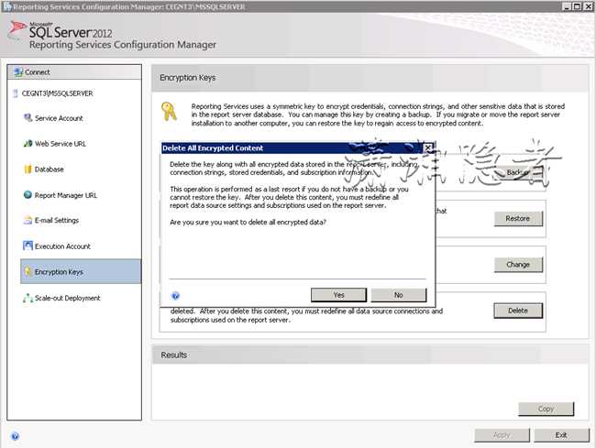The height and width of the screenshot is (448, 596).
Task: Click the Service Account icon
Action: point(28,118)
